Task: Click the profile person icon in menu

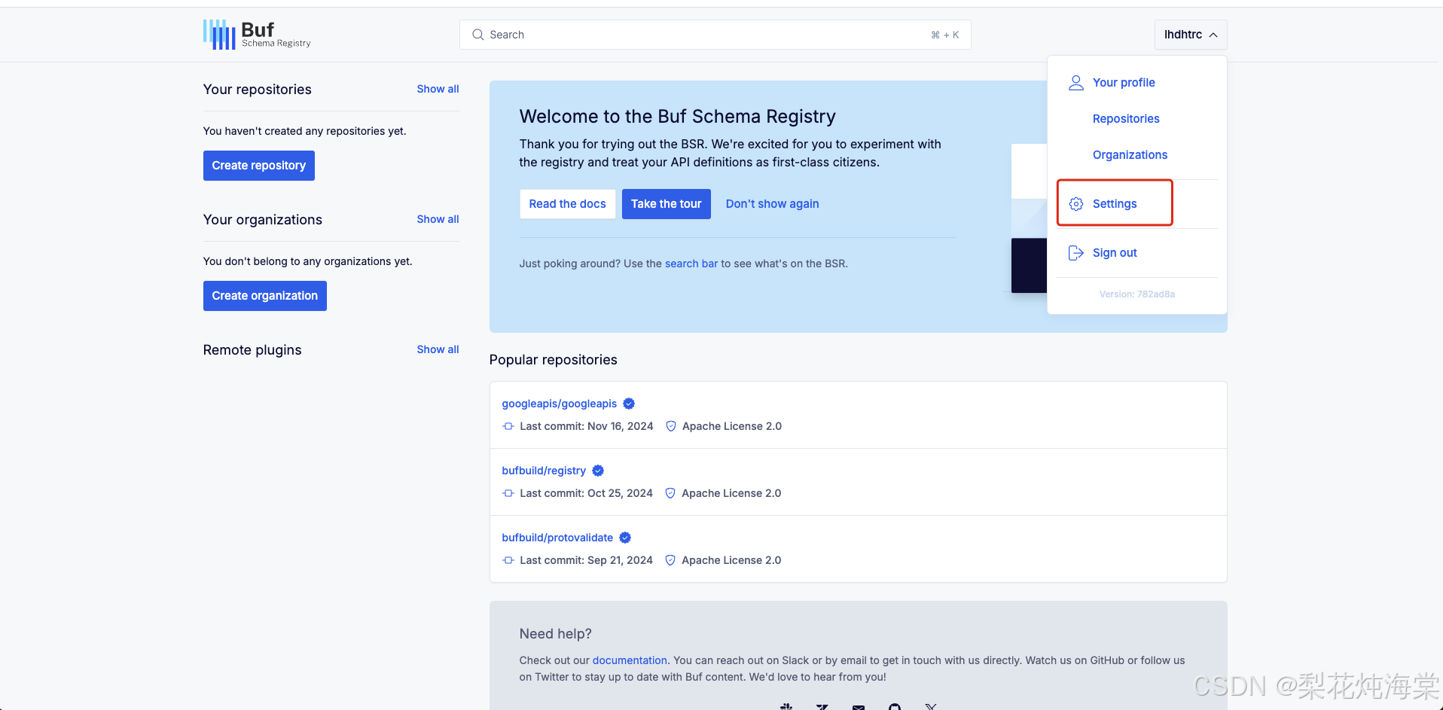Action: point(1076,83)
